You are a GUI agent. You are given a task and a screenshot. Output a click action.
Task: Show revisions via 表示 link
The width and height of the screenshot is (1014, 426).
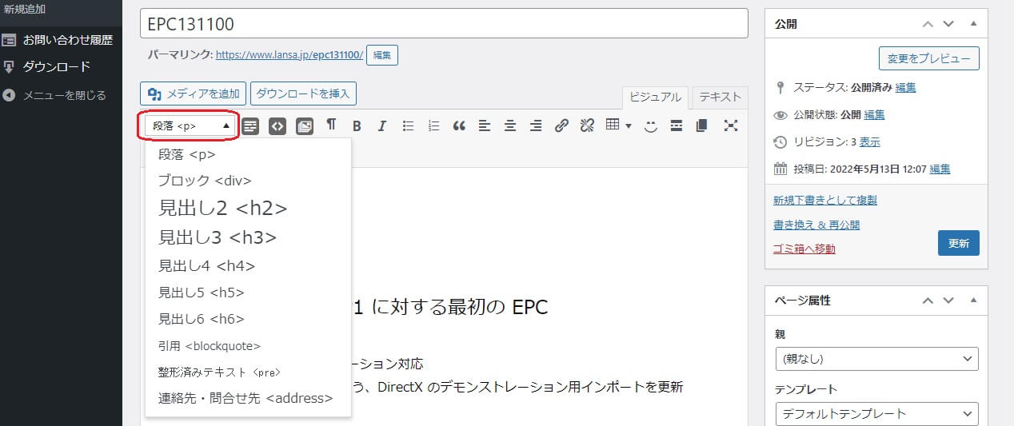(x=870, y=142)
